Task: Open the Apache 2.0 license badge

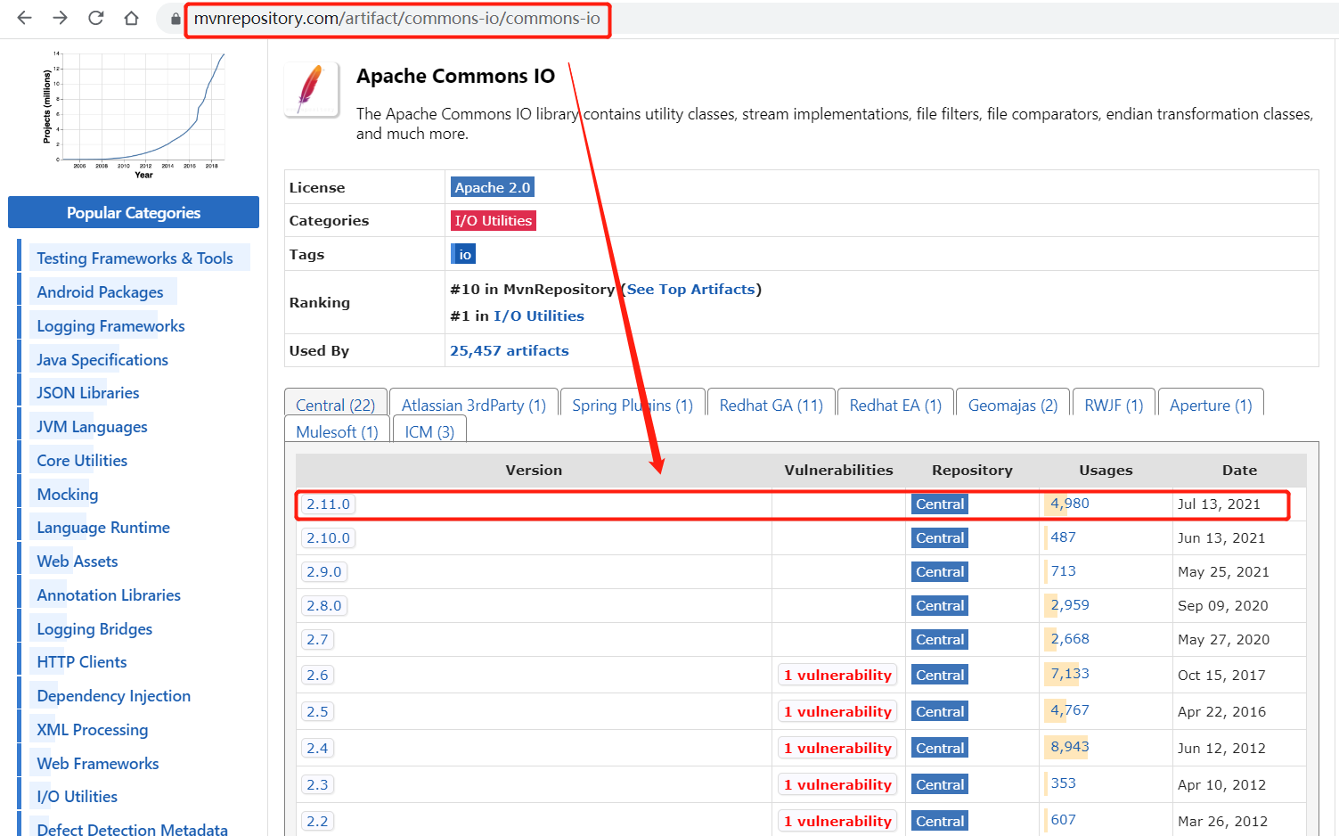Action: [492, 187]
